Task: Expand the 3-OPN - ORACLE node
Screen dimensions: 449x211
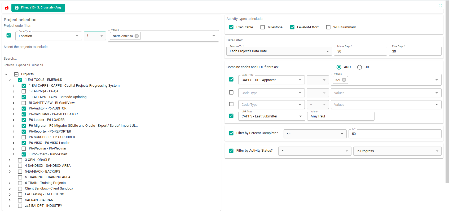Action: point(10,160)
